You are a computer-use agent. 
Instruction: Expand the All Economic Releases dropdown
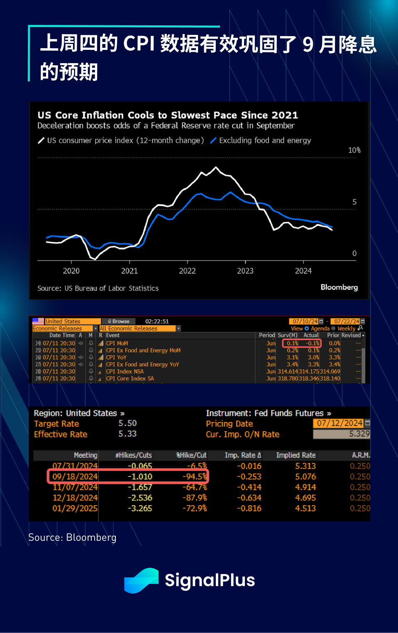click(178, 329)
